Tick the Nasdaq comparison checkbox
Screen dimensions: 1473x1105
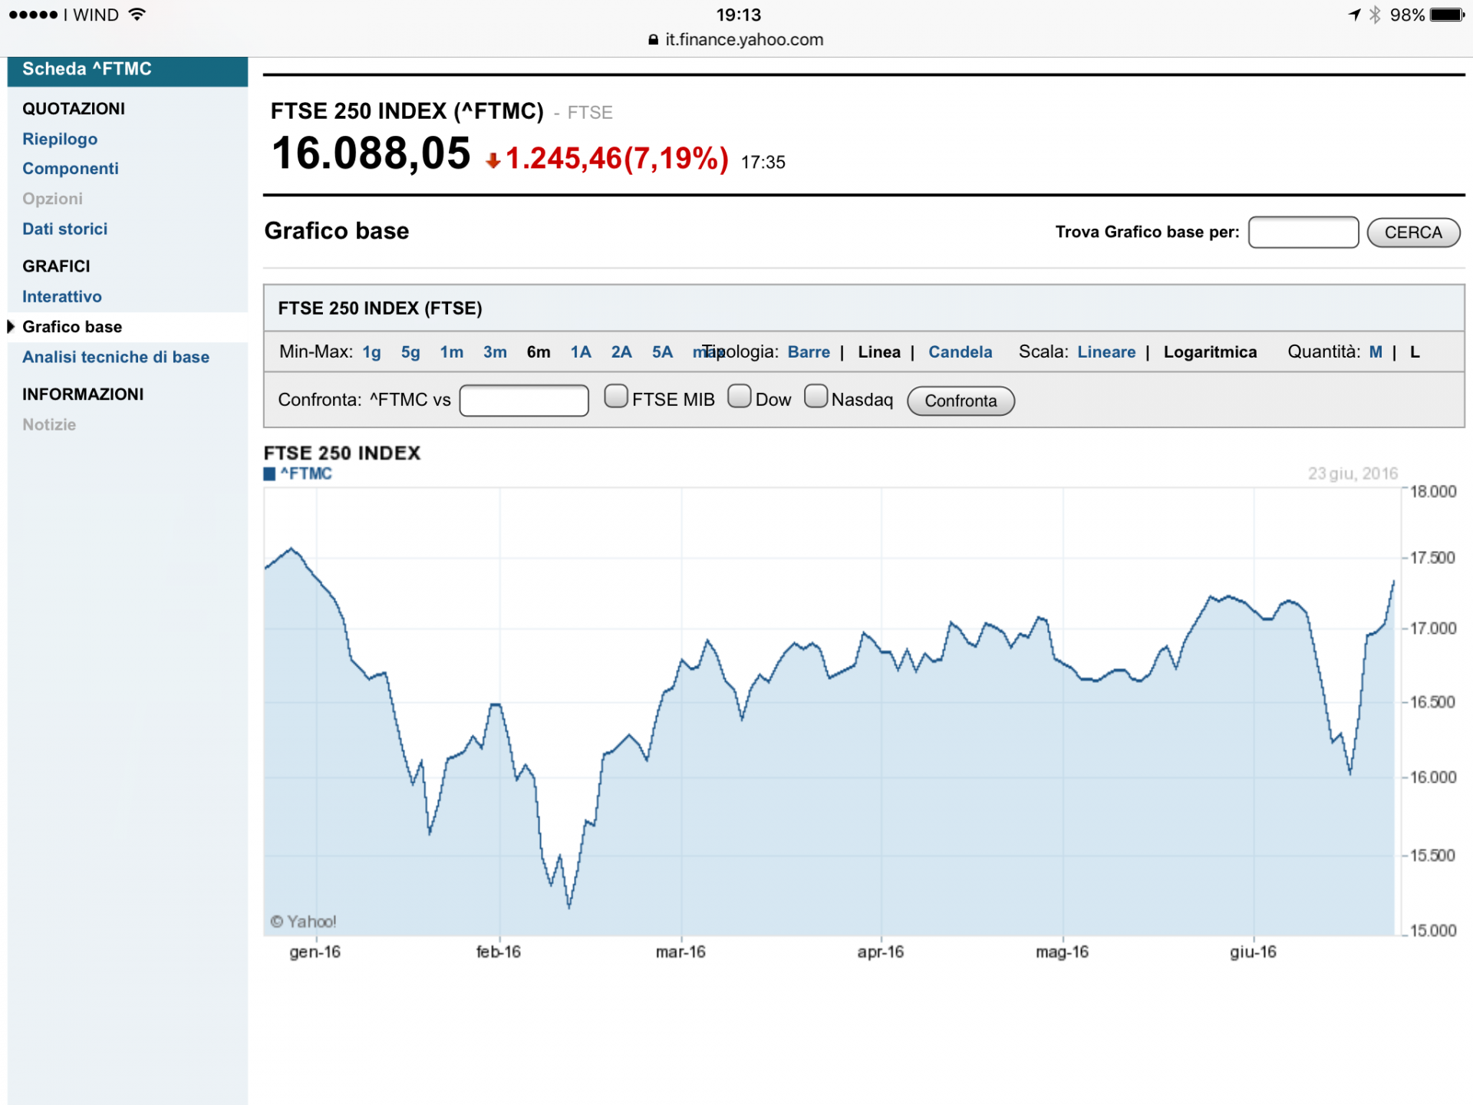click(816, 396)
